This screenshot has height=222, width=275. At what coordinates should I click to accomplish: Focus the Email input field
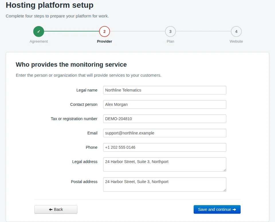click(165, 133)
